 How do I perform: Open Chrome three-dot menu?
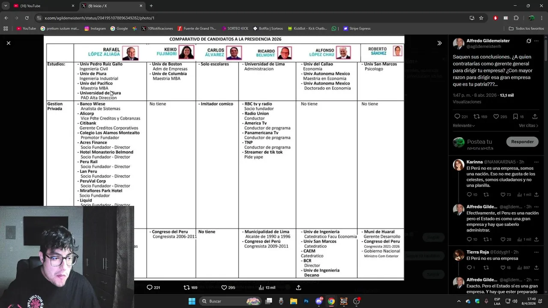[x=542, y=18]
